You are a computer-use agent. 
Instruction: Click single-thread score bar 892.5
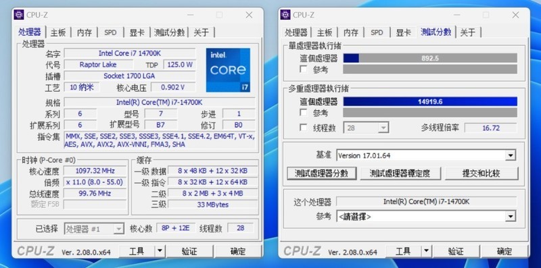[x=430, y=58]
